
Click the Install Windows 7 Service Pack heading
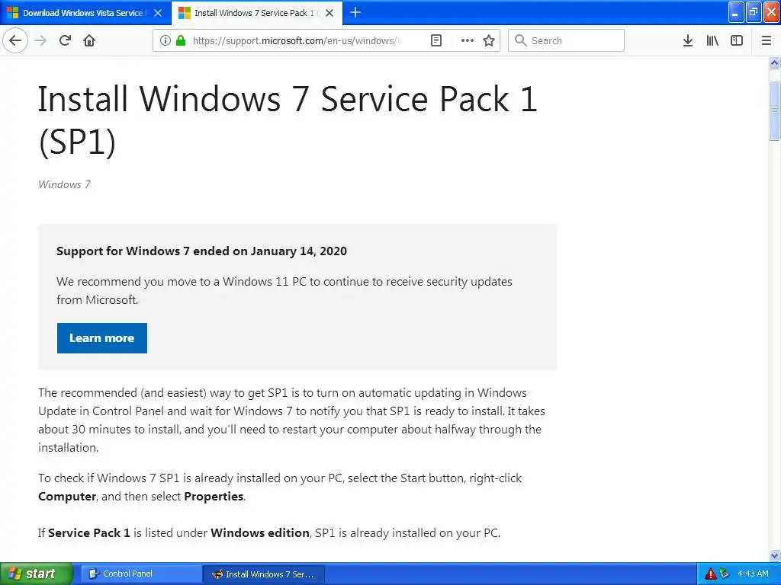click(288, 120)
